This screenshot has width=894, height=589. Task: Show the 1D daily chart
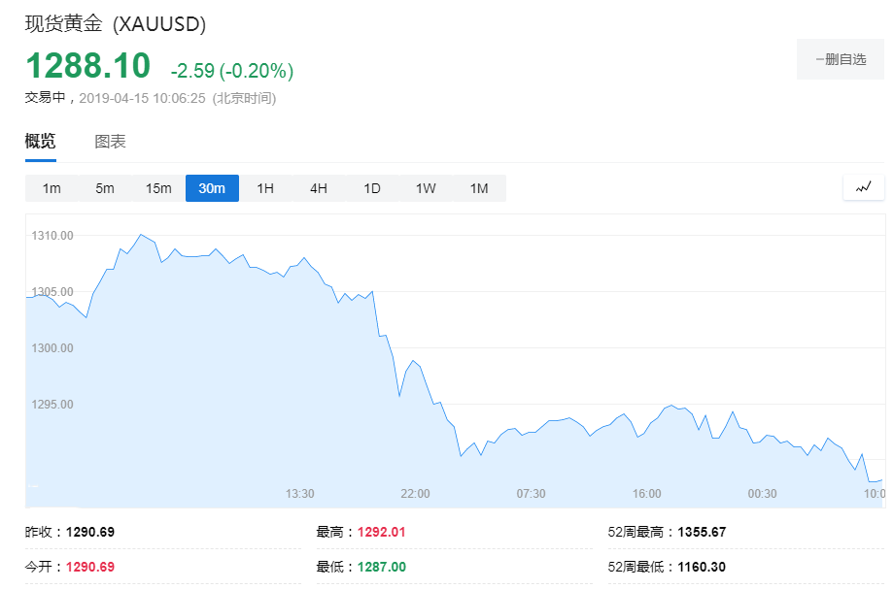(x=372, y=188)
